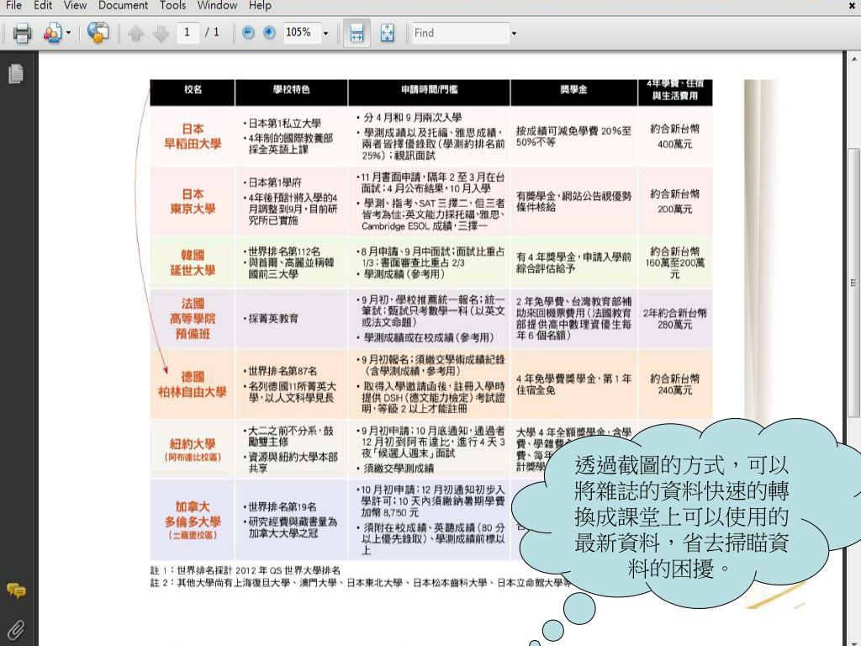This screenshot has width=861, height=646.
Task: Open the File menu
Action: pos(13,6)
